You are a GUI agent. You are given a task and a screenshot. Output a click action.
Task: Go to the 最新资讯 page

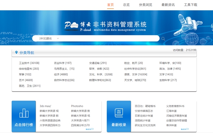click(x=168, y=5)
